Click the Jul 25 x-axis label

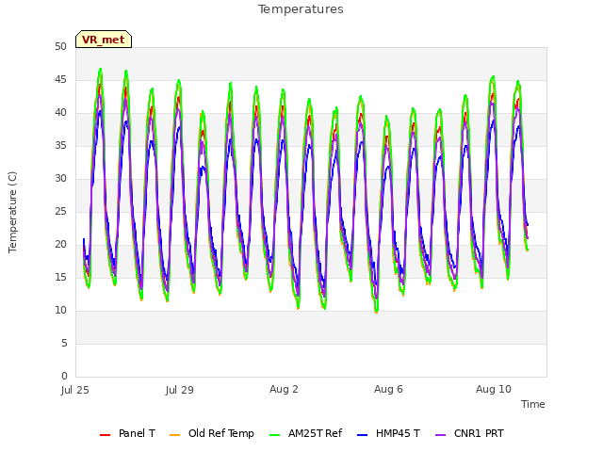75,390
